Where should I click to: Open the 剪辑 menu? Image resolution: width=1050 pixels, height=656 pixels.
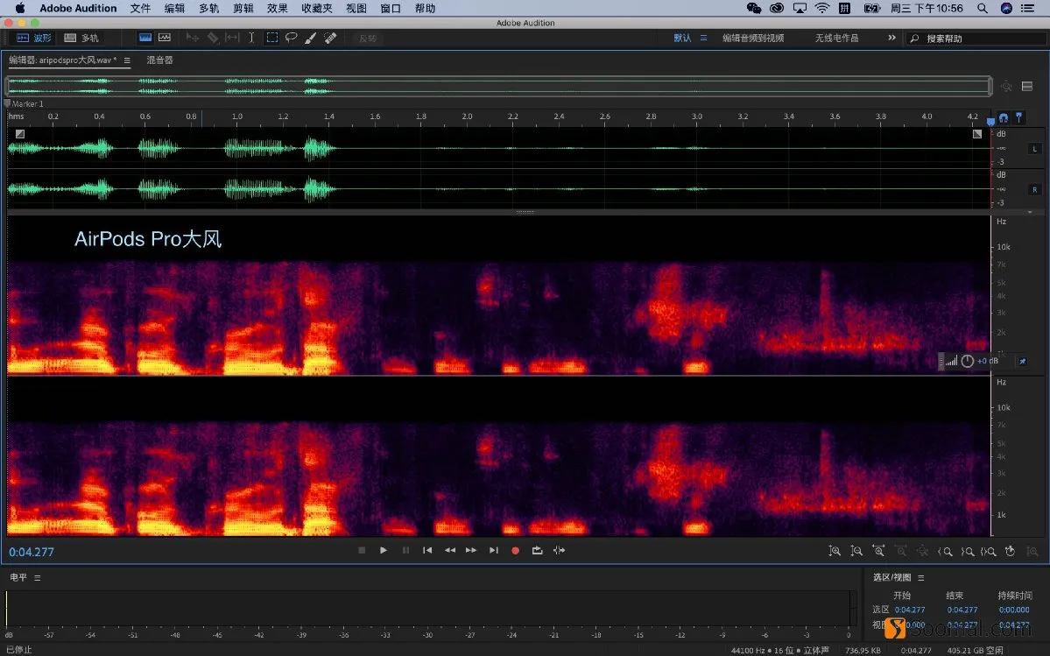click(243, 8)
